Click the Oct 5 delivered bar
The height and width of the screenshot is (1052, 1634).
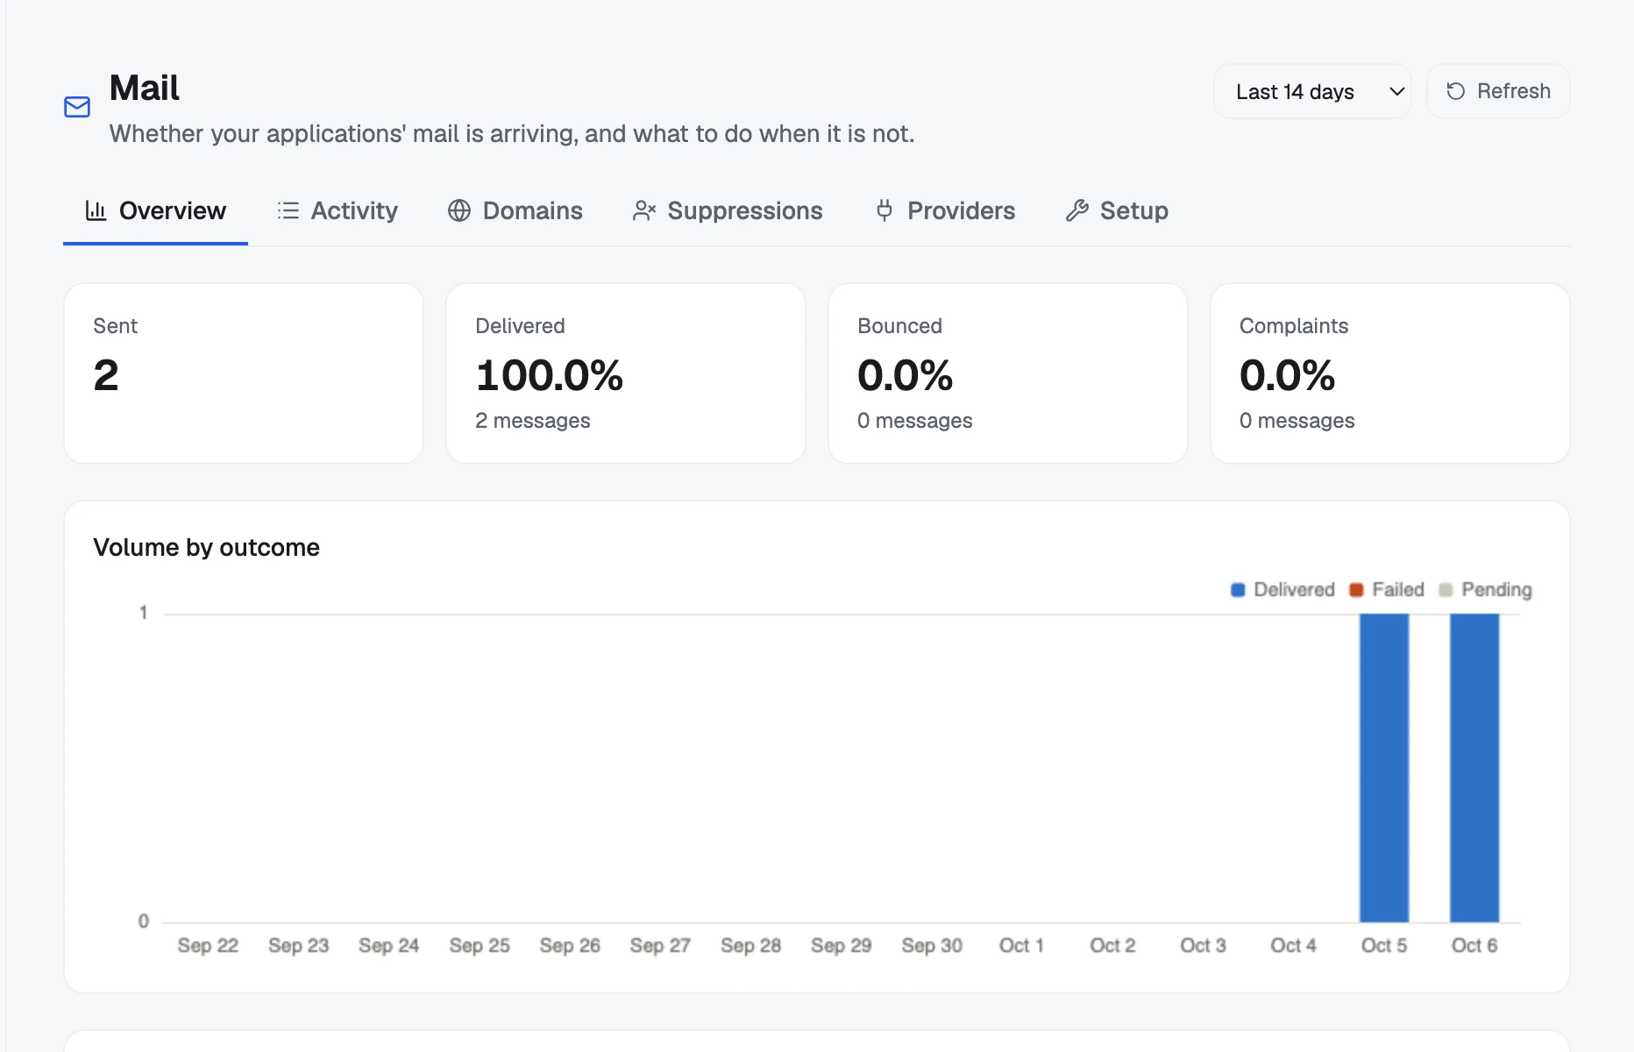click(x=1384, y=768)
